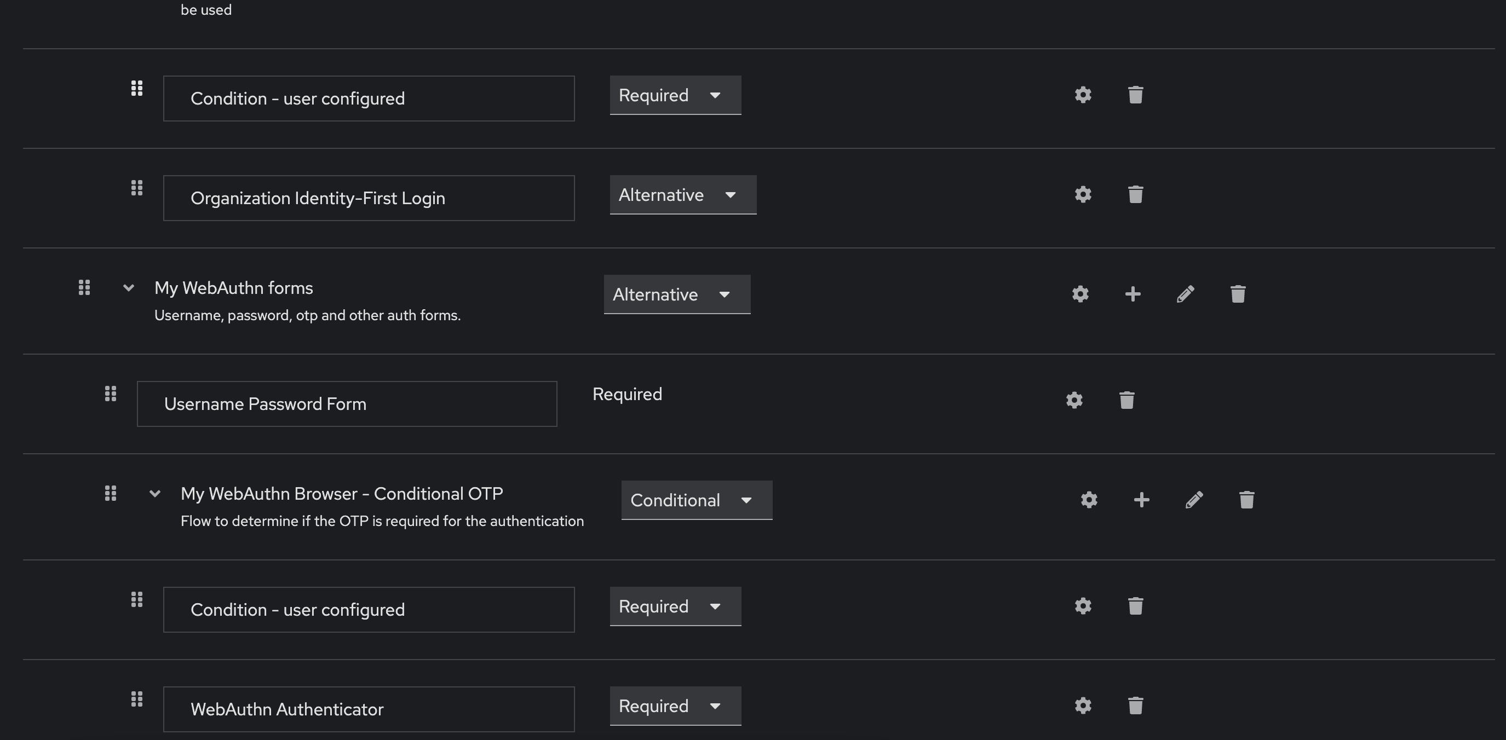Viewport: 1506px width, 740px height.
Task: Collapse the WebAuthn Browser - Conditional OTP flow
Action: pyautogui.click(x=155, y=493)
